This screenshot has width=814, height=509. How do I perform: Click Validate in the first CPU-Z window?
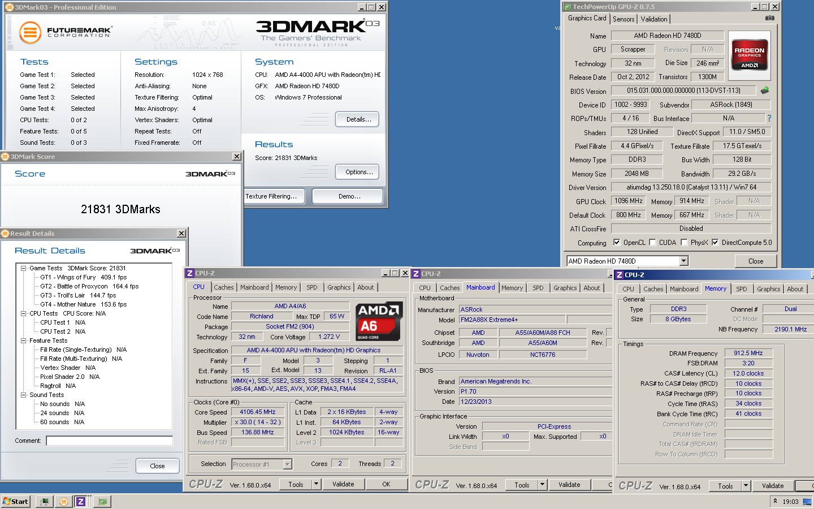click(x=343, y=484)
